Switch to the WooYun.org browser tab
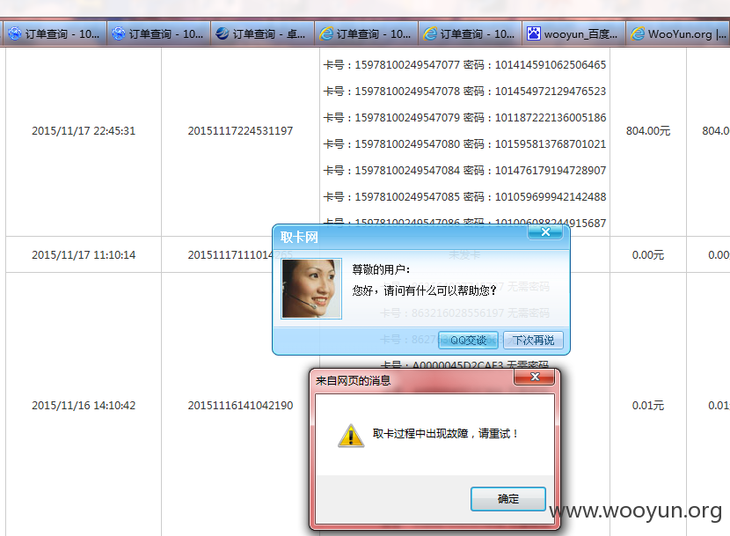This screenshot has height=536, width=730. (678, 34)
